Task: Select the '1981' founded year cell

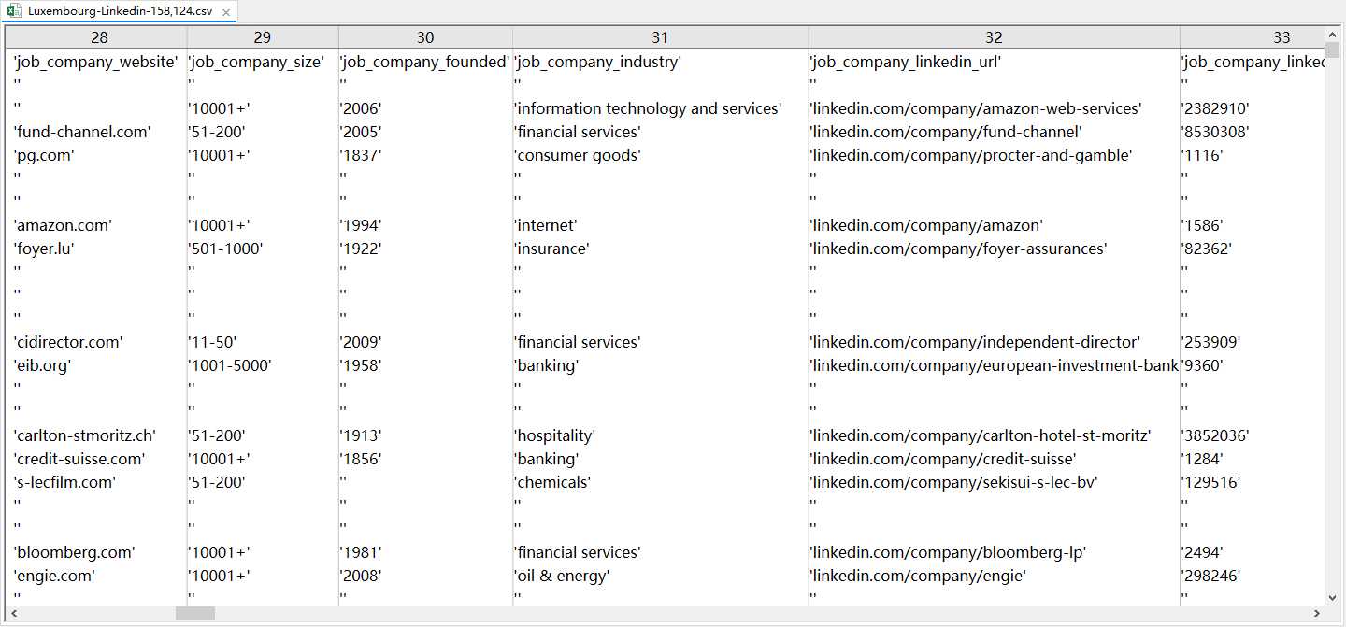Action: coord(425,552)
